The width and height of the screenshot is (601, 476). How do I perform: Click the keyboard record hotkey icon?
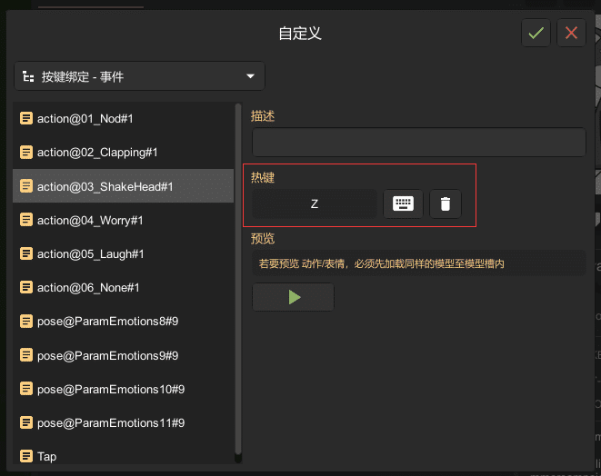(403, 203)
